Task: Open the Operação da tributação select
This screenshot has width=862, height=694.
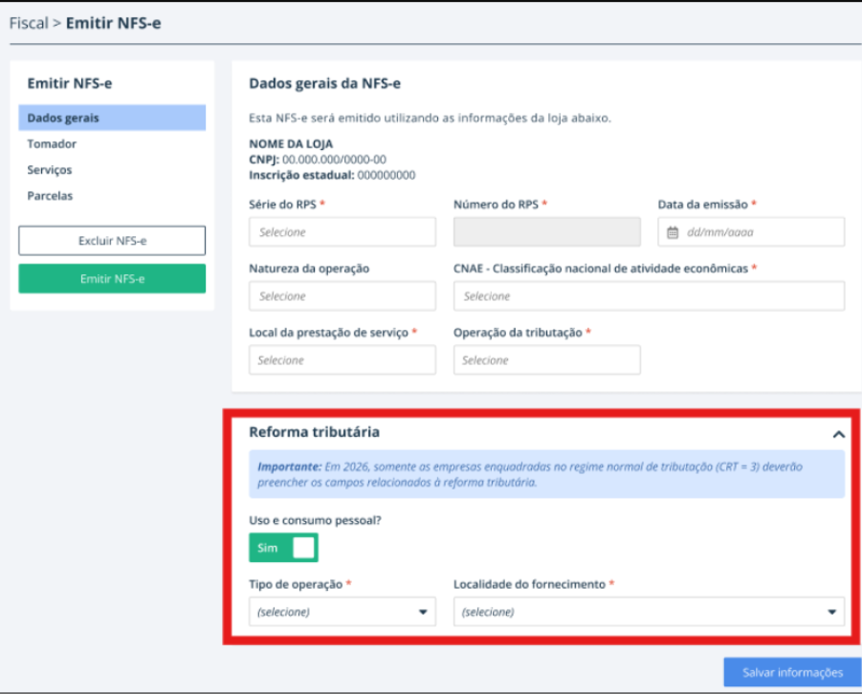Action: pos(547,360)
